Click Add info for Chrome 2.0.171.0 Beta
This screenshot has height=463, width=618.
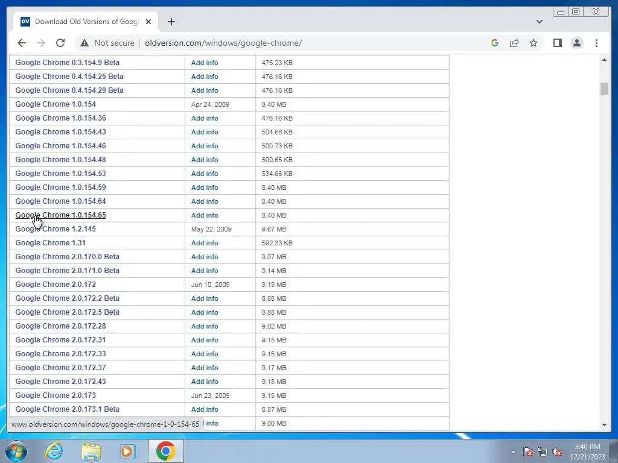tap(205, 271)
